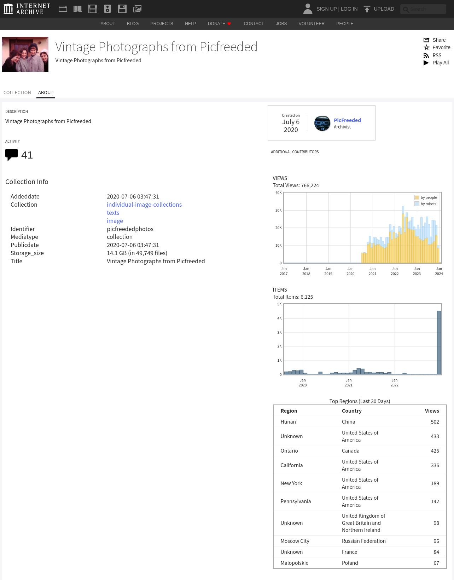This screenshot has height=580, width=454.
Task: Click the collection thumbnail photo
Action: tap(25, 54)
